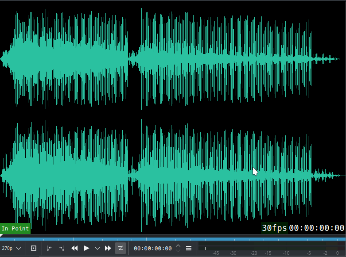Open the 270p preview resolution dropdown
Viewport: 346px width, 257px height.
pos(12,249)
